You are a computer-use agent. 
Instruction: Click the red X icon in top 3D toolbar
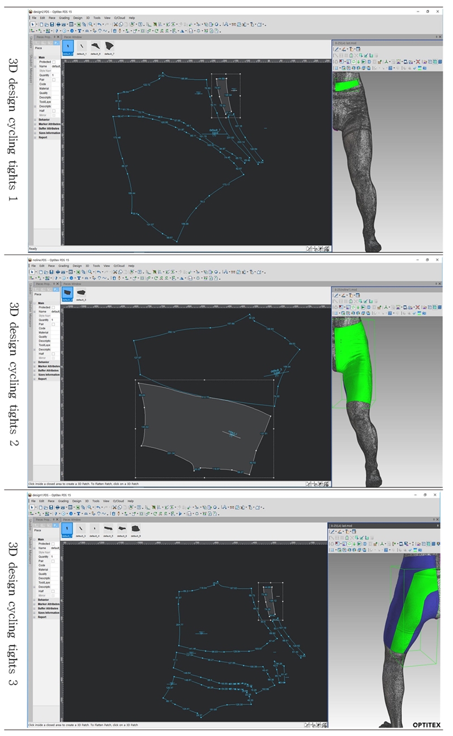(417, 61)
